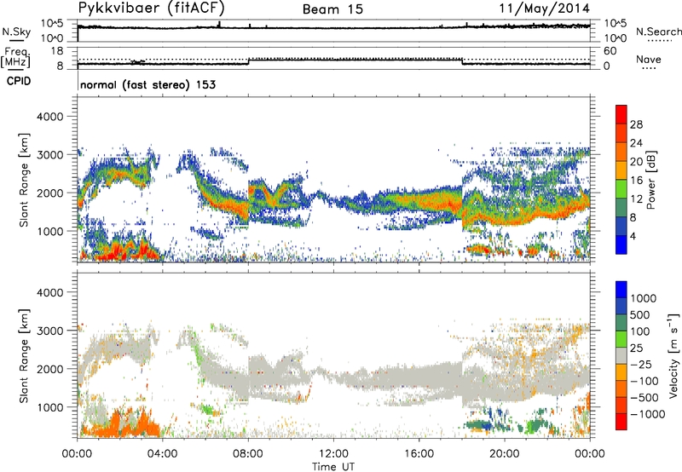The image size is (682, 472).
Task: Click the 500 label on Velocity colorbar
Action: (x=641, y=314)
